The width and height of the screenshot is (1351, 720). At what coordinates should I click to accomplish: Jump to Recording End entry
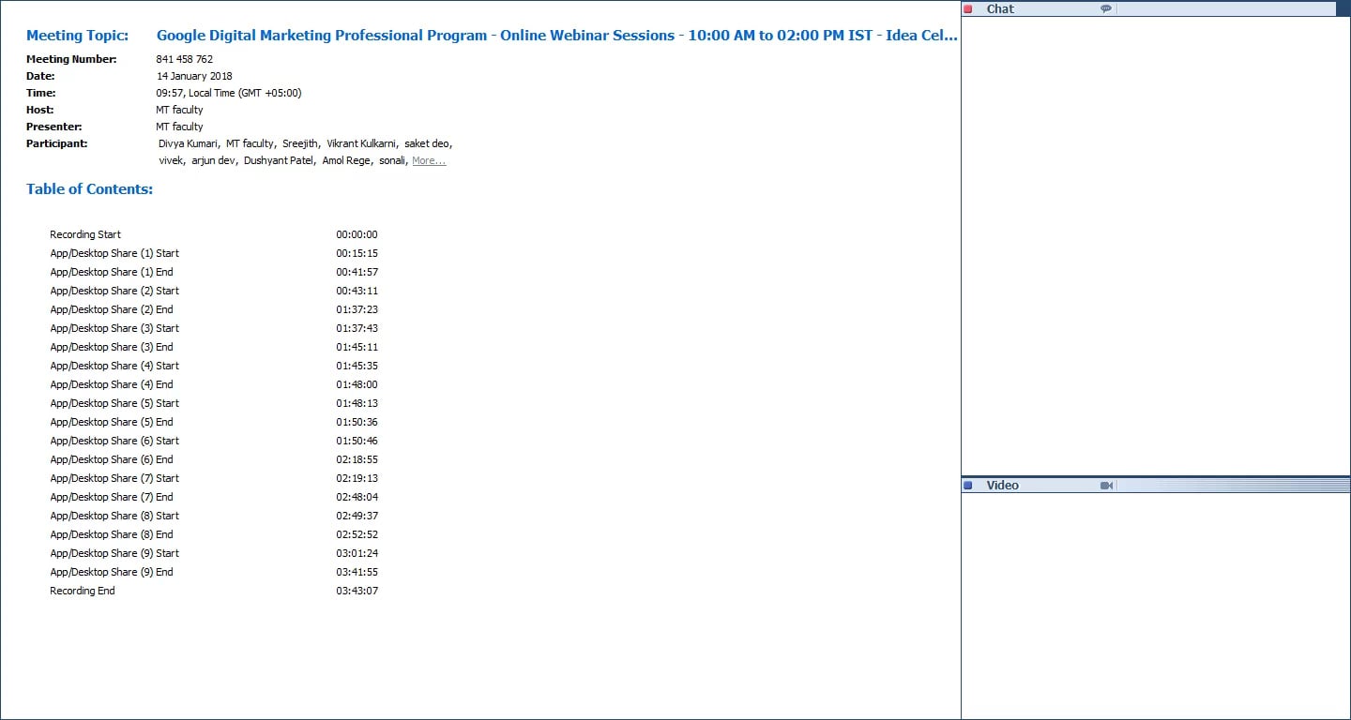pos(83,592)
